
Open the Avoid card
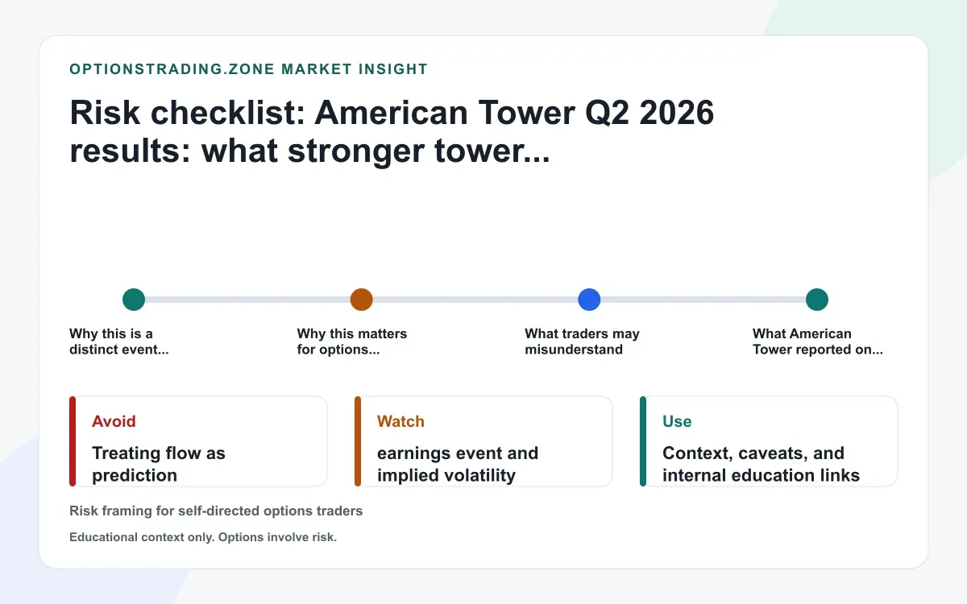click(x=198, y=441)
